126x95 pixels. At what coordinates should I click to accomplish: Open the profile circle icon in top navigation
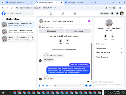[x=75, y=14]
